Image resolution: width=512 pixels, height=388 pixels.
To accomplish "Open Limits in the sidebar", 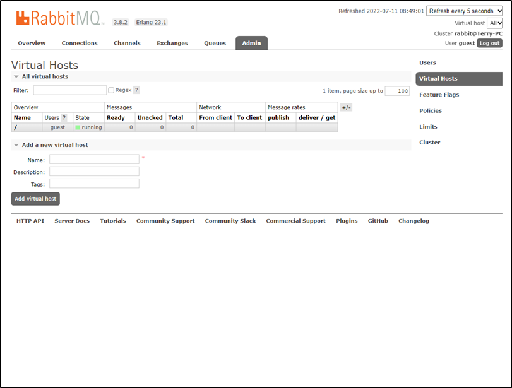I will (x=428, y=127).
